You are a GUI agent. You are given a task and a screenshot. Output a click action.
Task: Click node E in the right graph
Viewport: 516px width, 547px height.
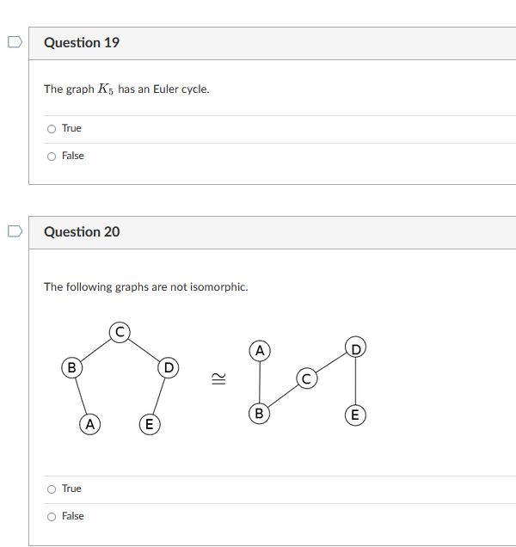355,415
